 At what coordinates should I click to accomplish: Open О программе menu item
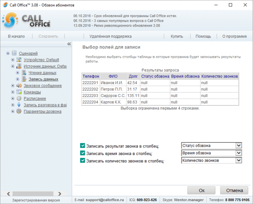click(234, 36)
